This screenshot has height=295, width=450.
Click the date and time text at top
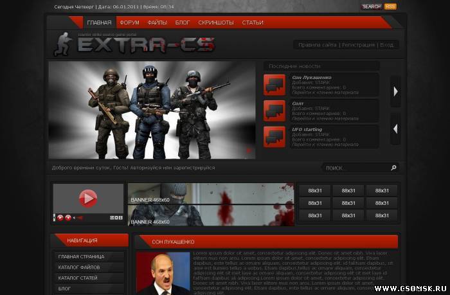[114, 6]
